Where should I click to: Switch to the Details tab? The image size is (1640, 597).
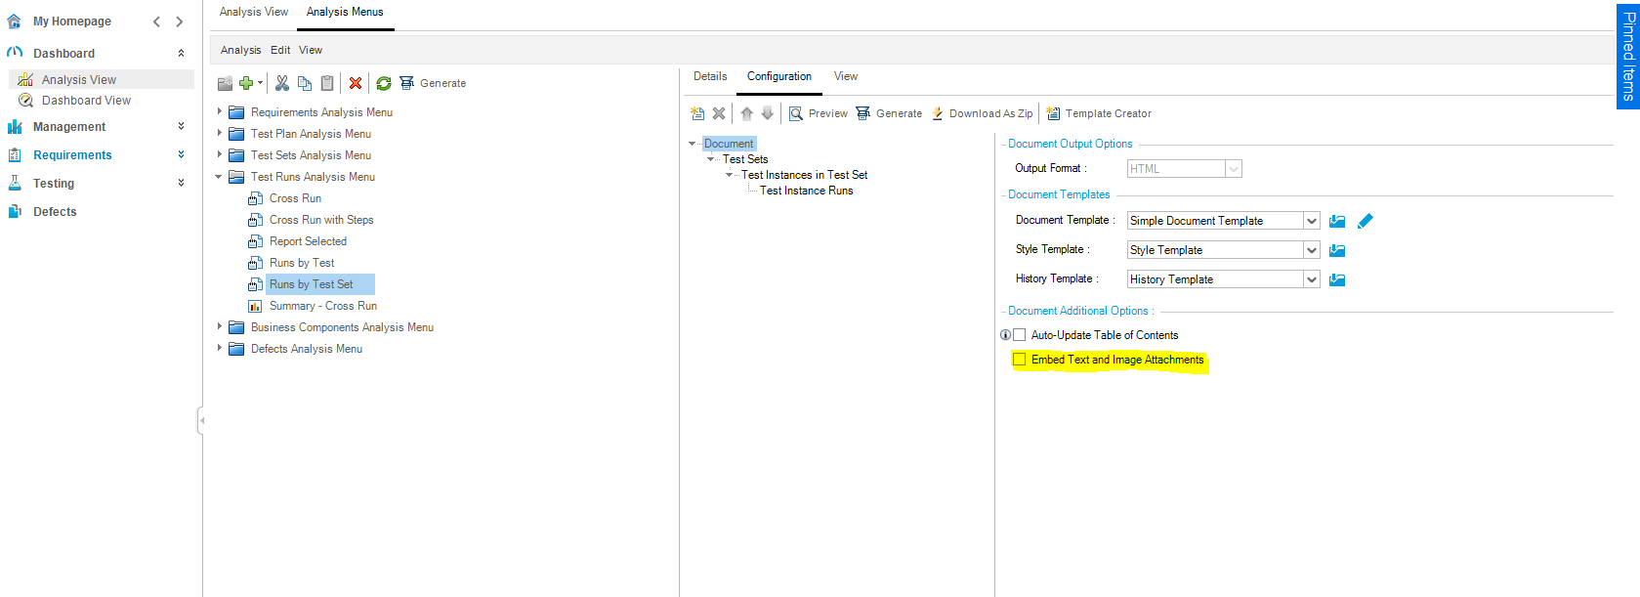click(x=710, y=76)
